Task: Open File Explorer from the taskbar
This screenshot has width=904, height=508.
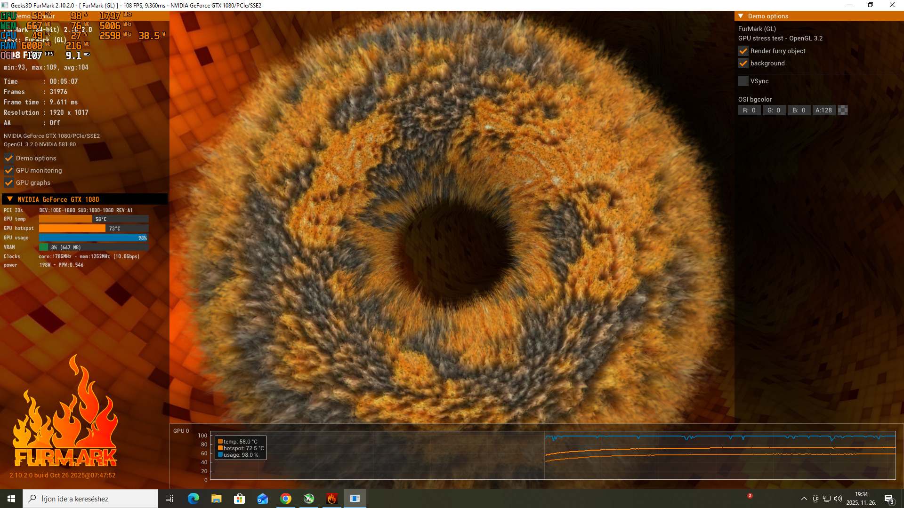Action: 216,499
